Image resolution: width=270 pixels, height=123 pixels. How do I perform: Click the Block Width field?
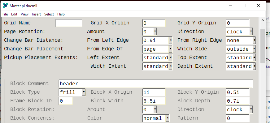pos(154,101)
